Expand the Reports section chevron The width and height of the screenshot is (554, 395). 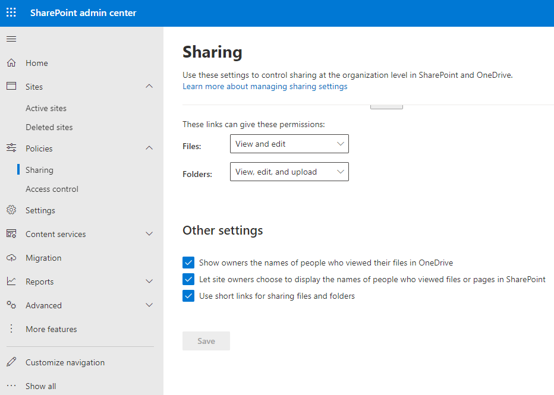point(149,282)
